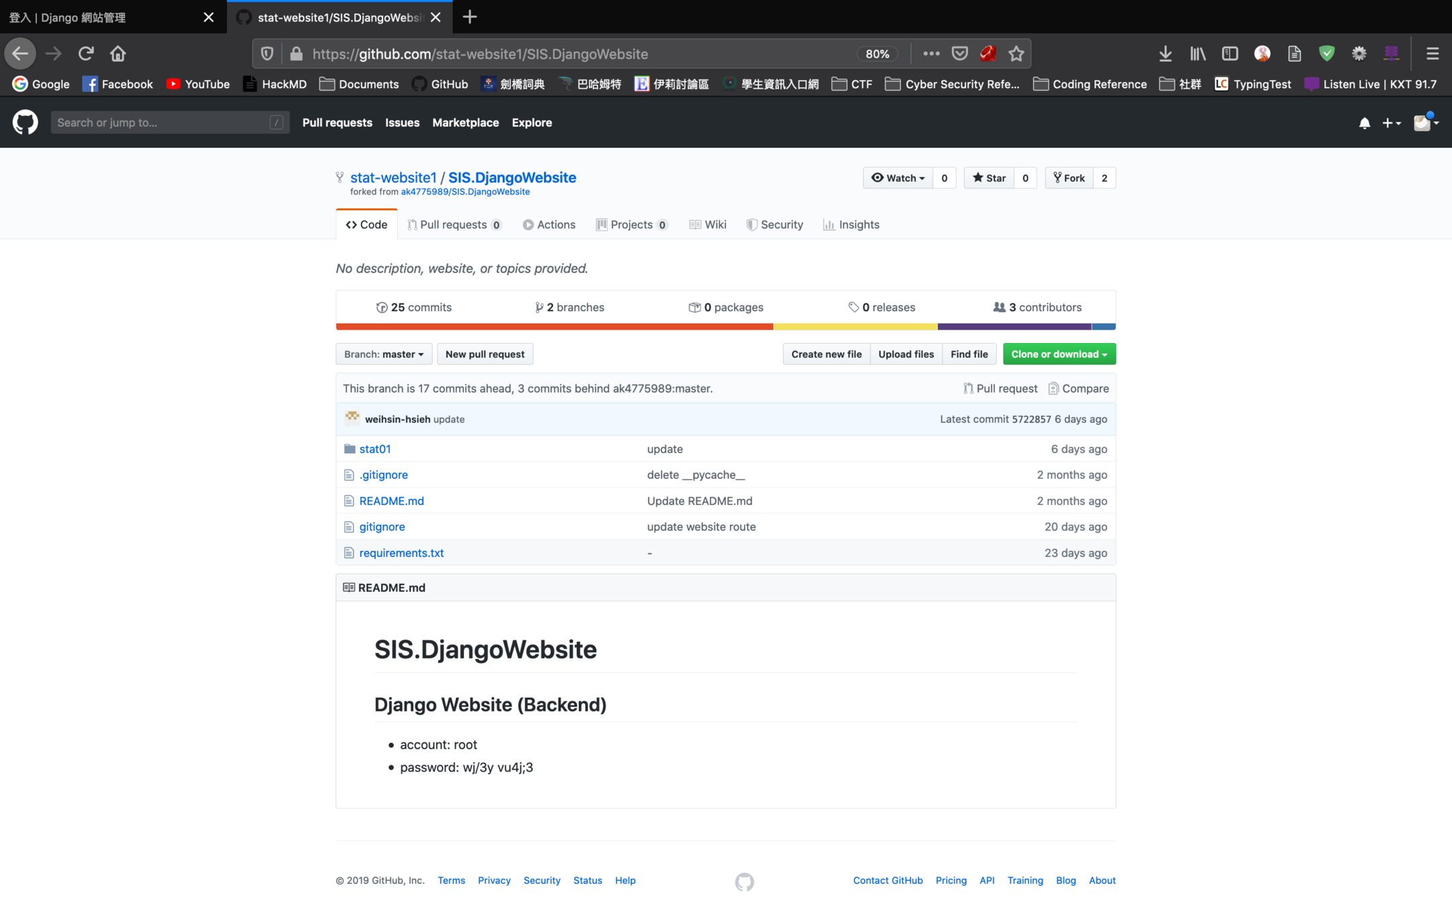
Task: Reload the page with the refresh icon
Action: 85,54
